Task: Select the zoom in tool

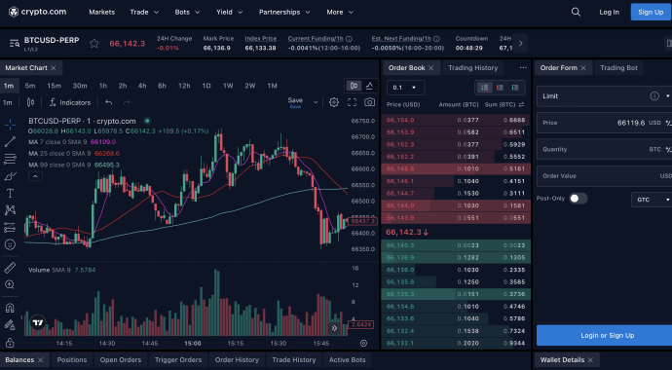Action: pyautogui.click(x=10, y=284)
